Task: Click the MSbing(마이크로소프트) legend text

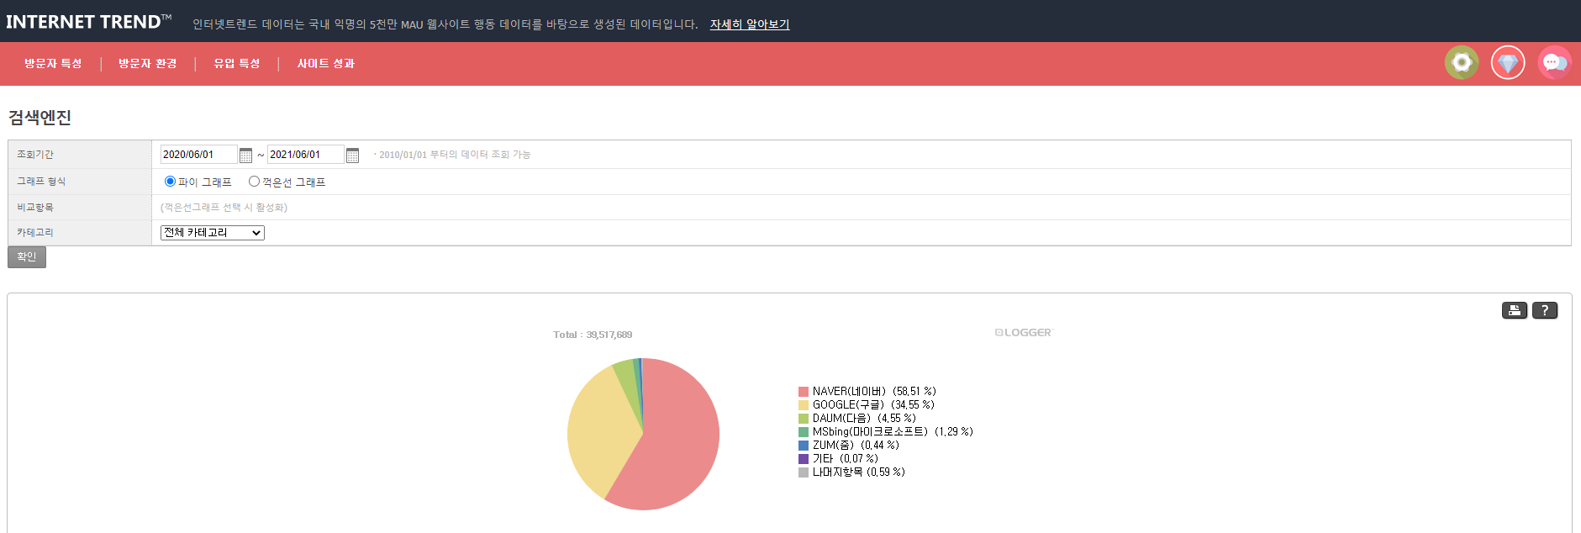Action: (x=893, y=432)
